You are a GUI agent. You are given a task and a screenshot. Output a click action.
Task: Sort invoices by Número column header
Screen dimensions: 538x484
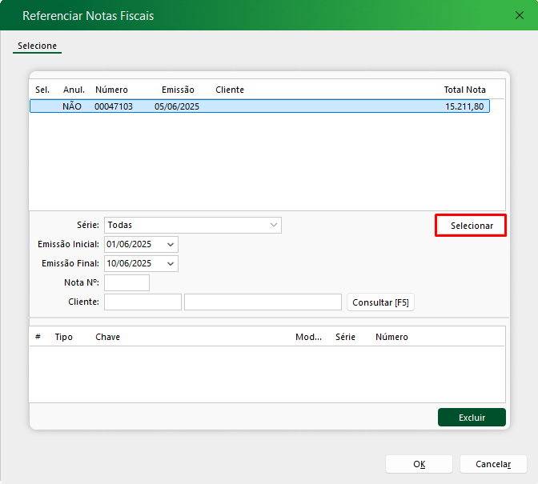111,90
